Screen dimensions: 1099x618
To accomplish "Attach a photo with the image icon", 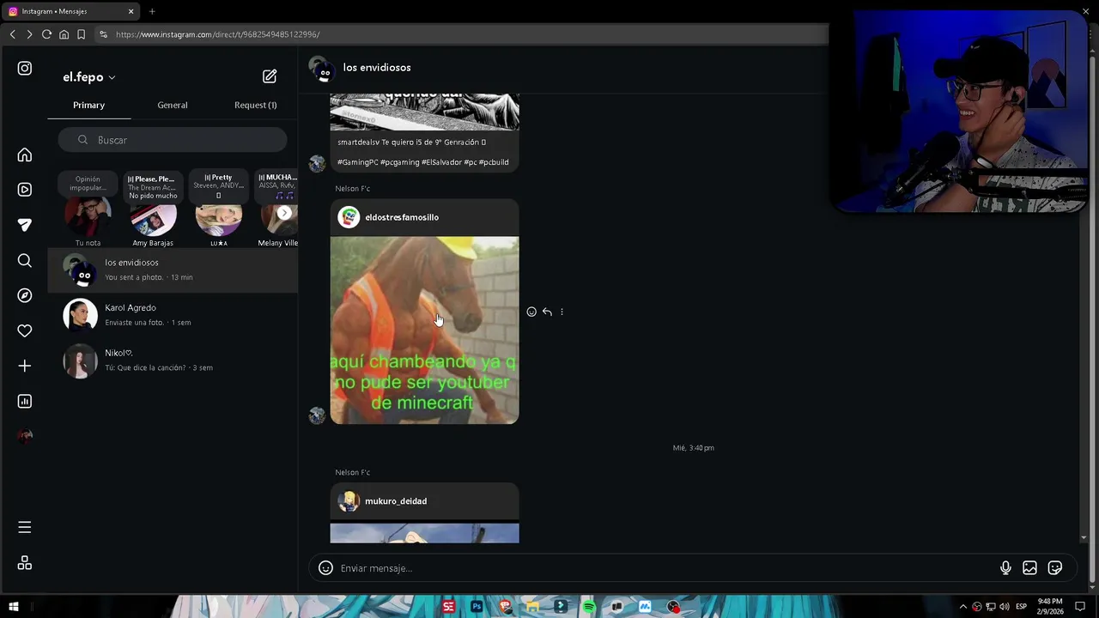I will point(1029,567).
